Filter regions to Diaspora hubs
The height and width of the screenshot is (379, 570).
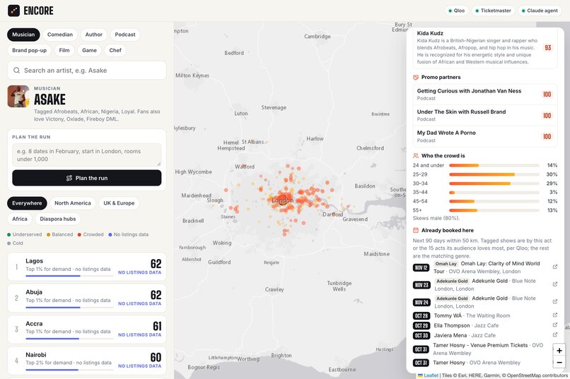click(x=58, y=219)
